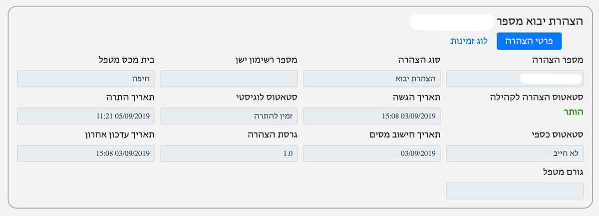Select the תאריך הגשה field
This screenshot has height=216, width=599.
(371, 116)
